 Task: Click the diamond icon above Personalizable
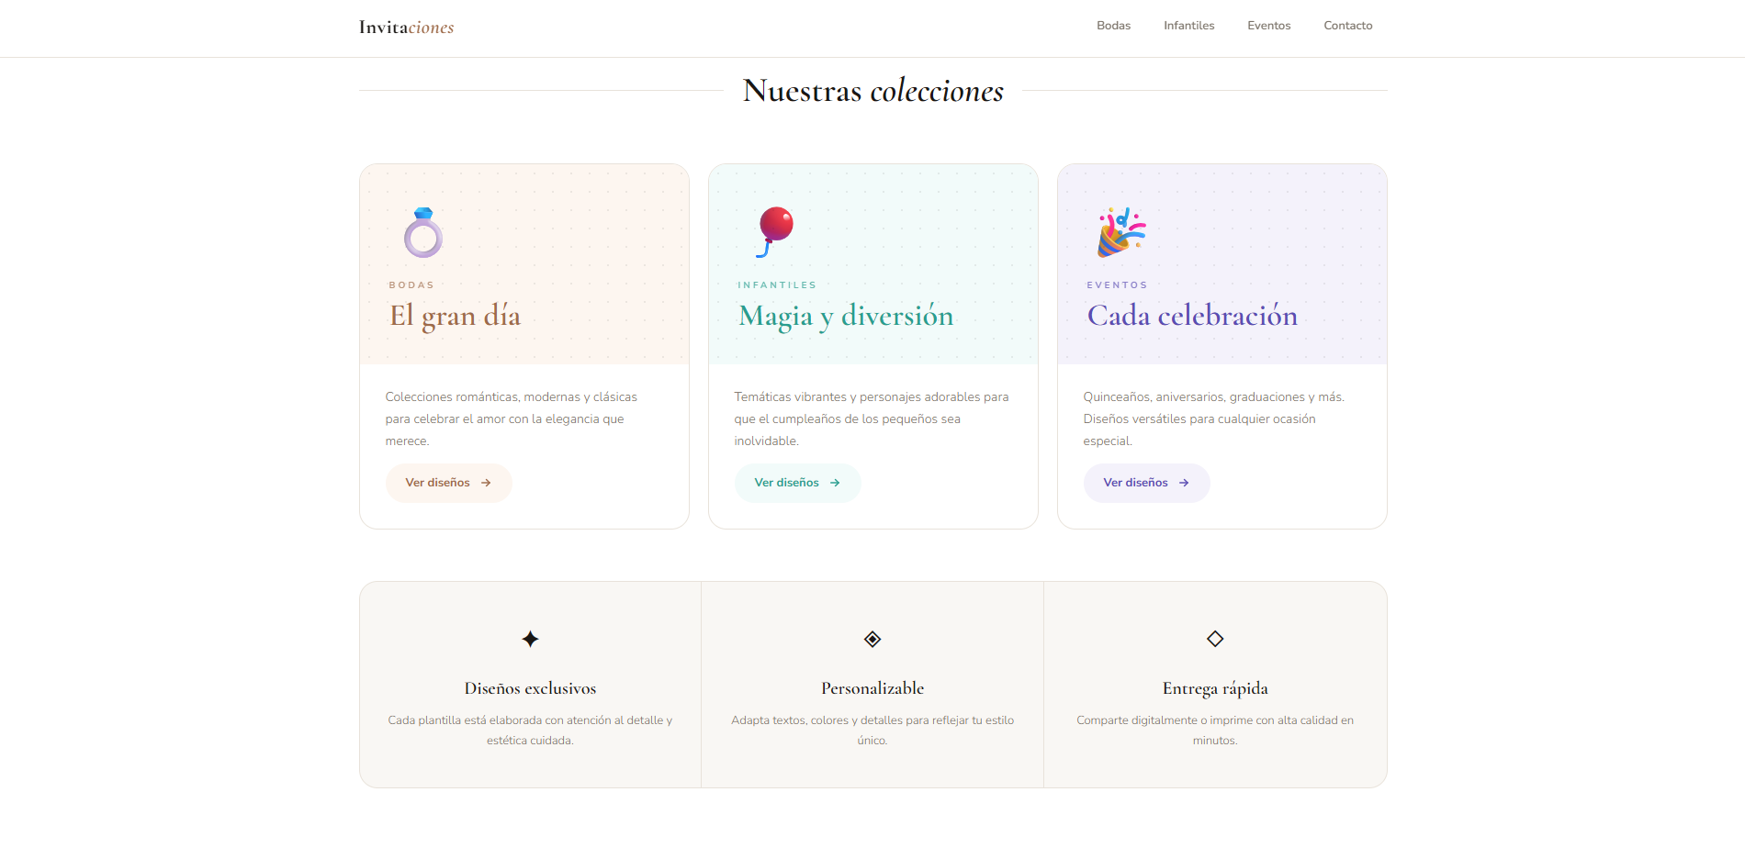coord(872,639)
